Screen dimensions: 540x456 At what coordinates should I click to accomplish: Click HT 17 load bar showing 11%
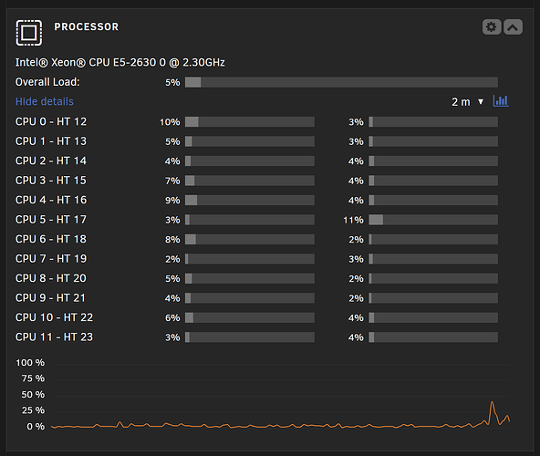[433, 220]
